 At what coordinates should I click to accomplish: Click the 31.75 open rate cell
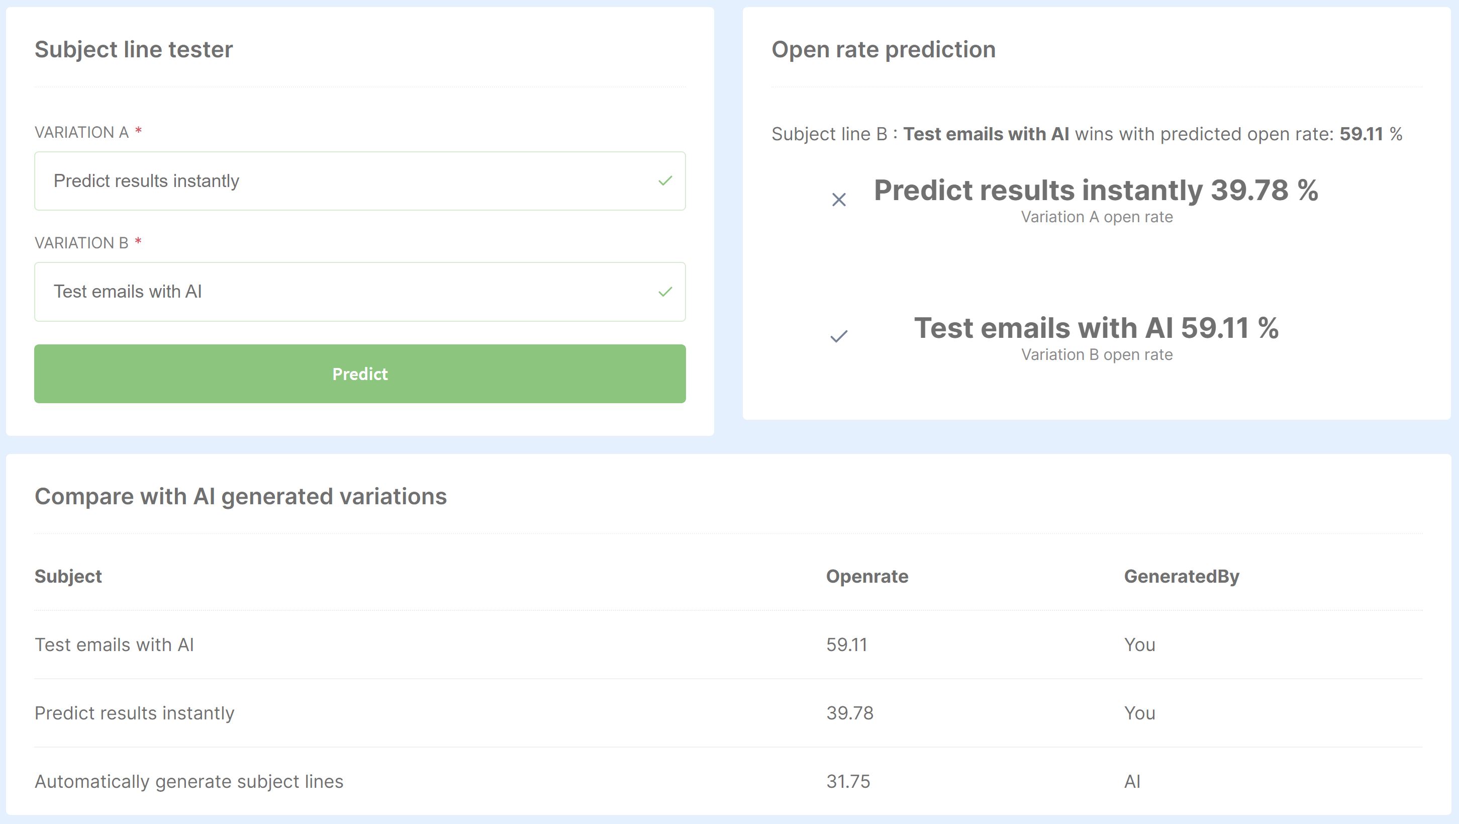point(848,781)
